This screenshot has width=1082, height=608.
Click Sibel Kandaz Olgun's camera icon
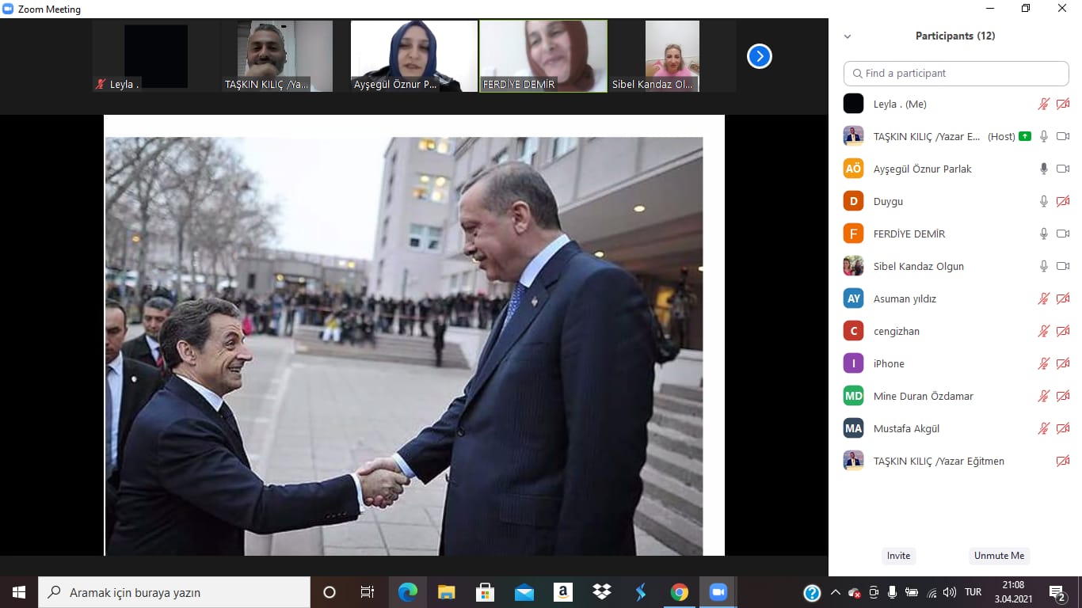(x=1063, y=266)
